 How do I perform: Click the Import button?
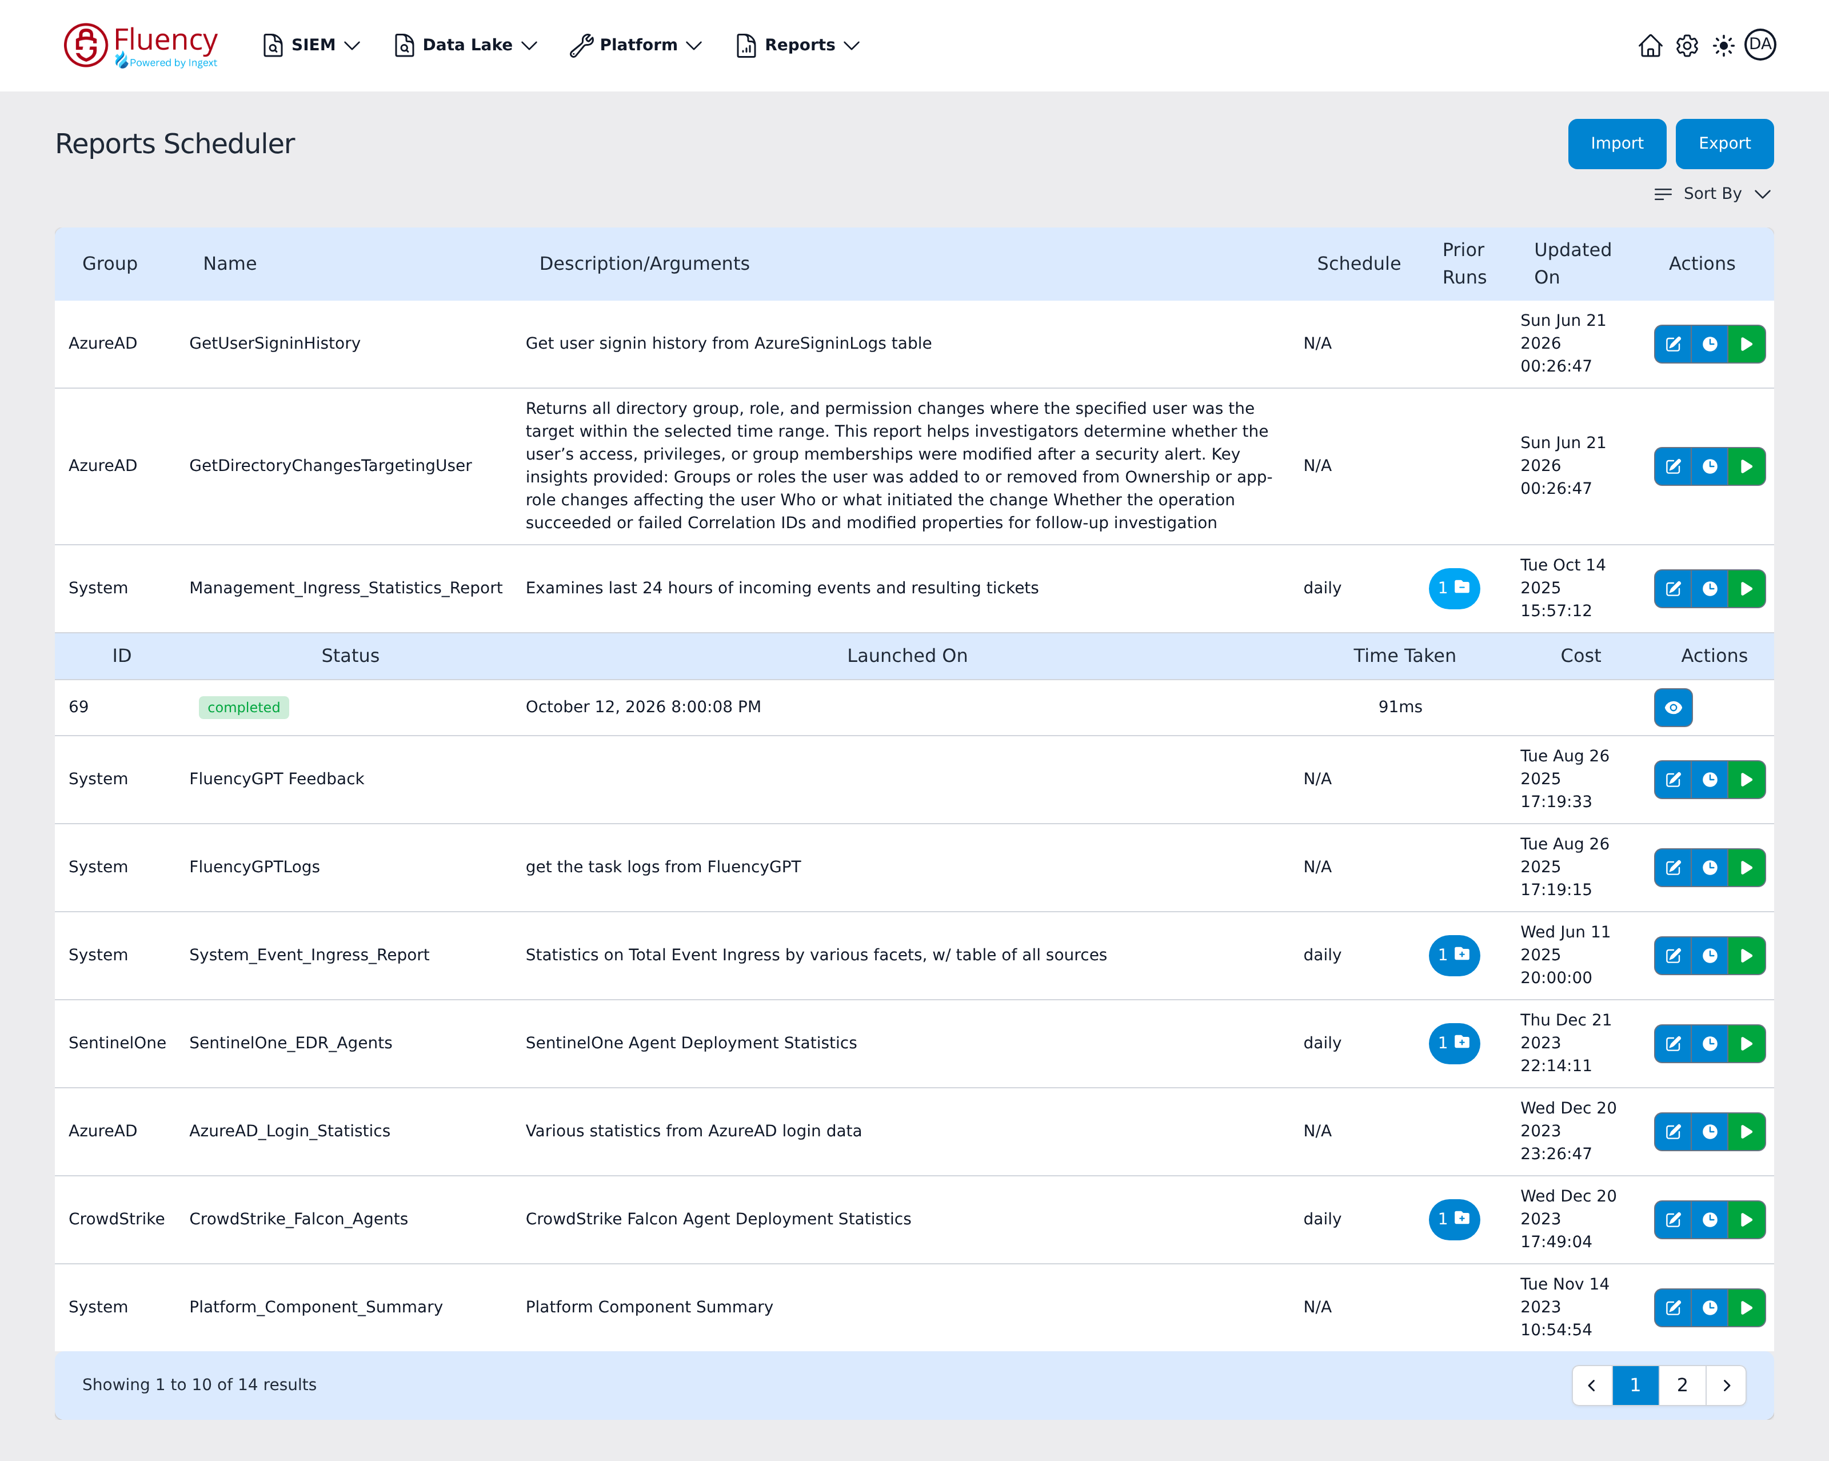click(1617, 143)
